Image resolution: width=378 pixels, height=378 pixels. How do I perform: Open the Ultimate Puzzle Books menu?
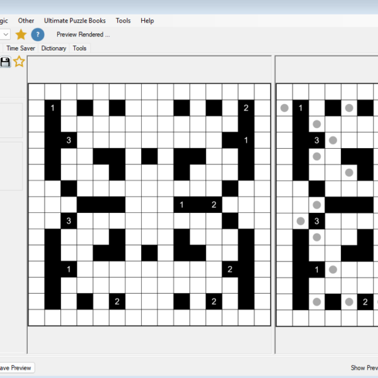click(x=75, y=21)
